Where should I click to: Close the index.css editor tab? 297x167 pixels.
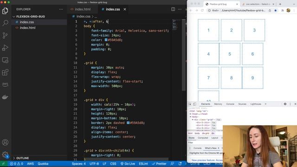click(x=125, y=9)
